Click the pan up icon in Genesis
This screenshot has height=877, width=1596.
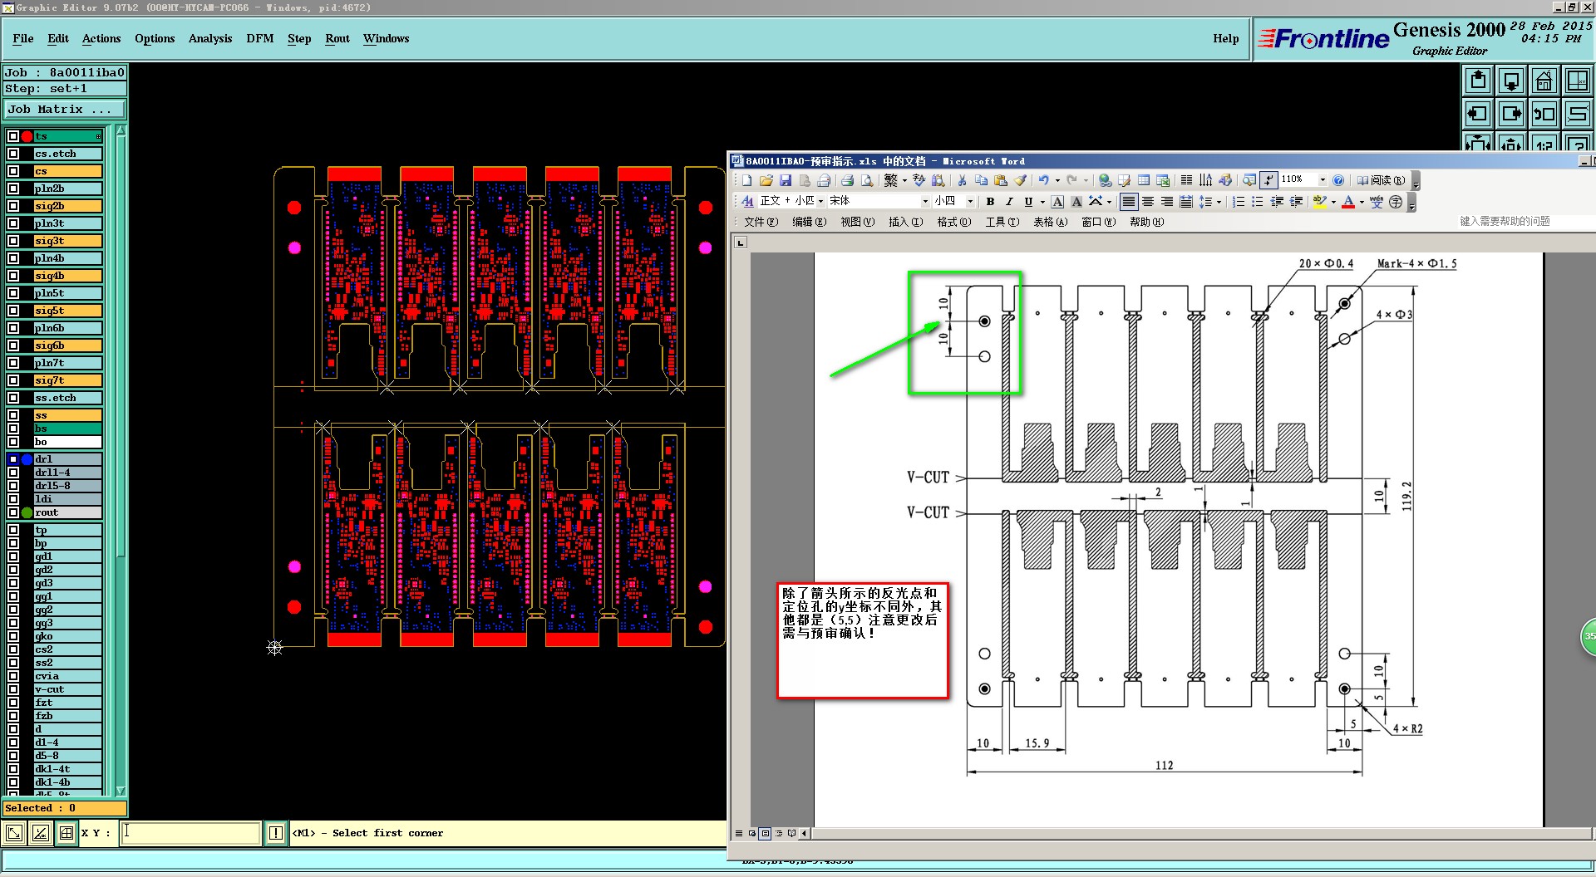[1478, 81]
